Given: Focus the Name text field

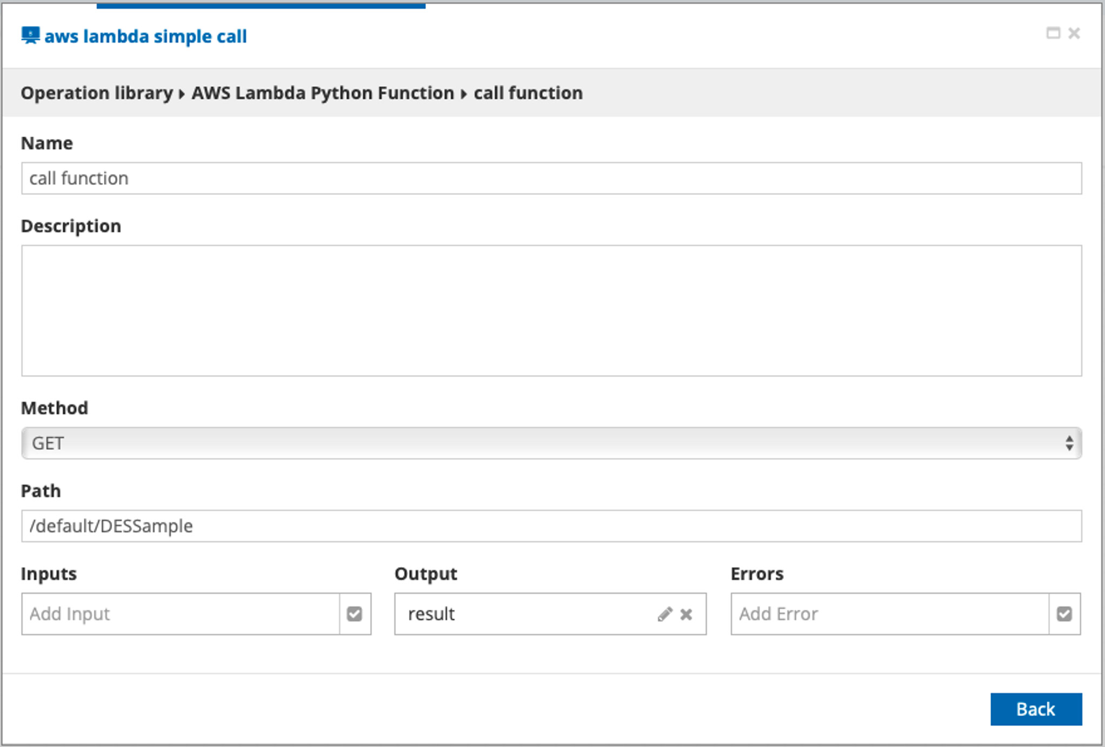Looking at the screenshot, I should pos(551,178).
